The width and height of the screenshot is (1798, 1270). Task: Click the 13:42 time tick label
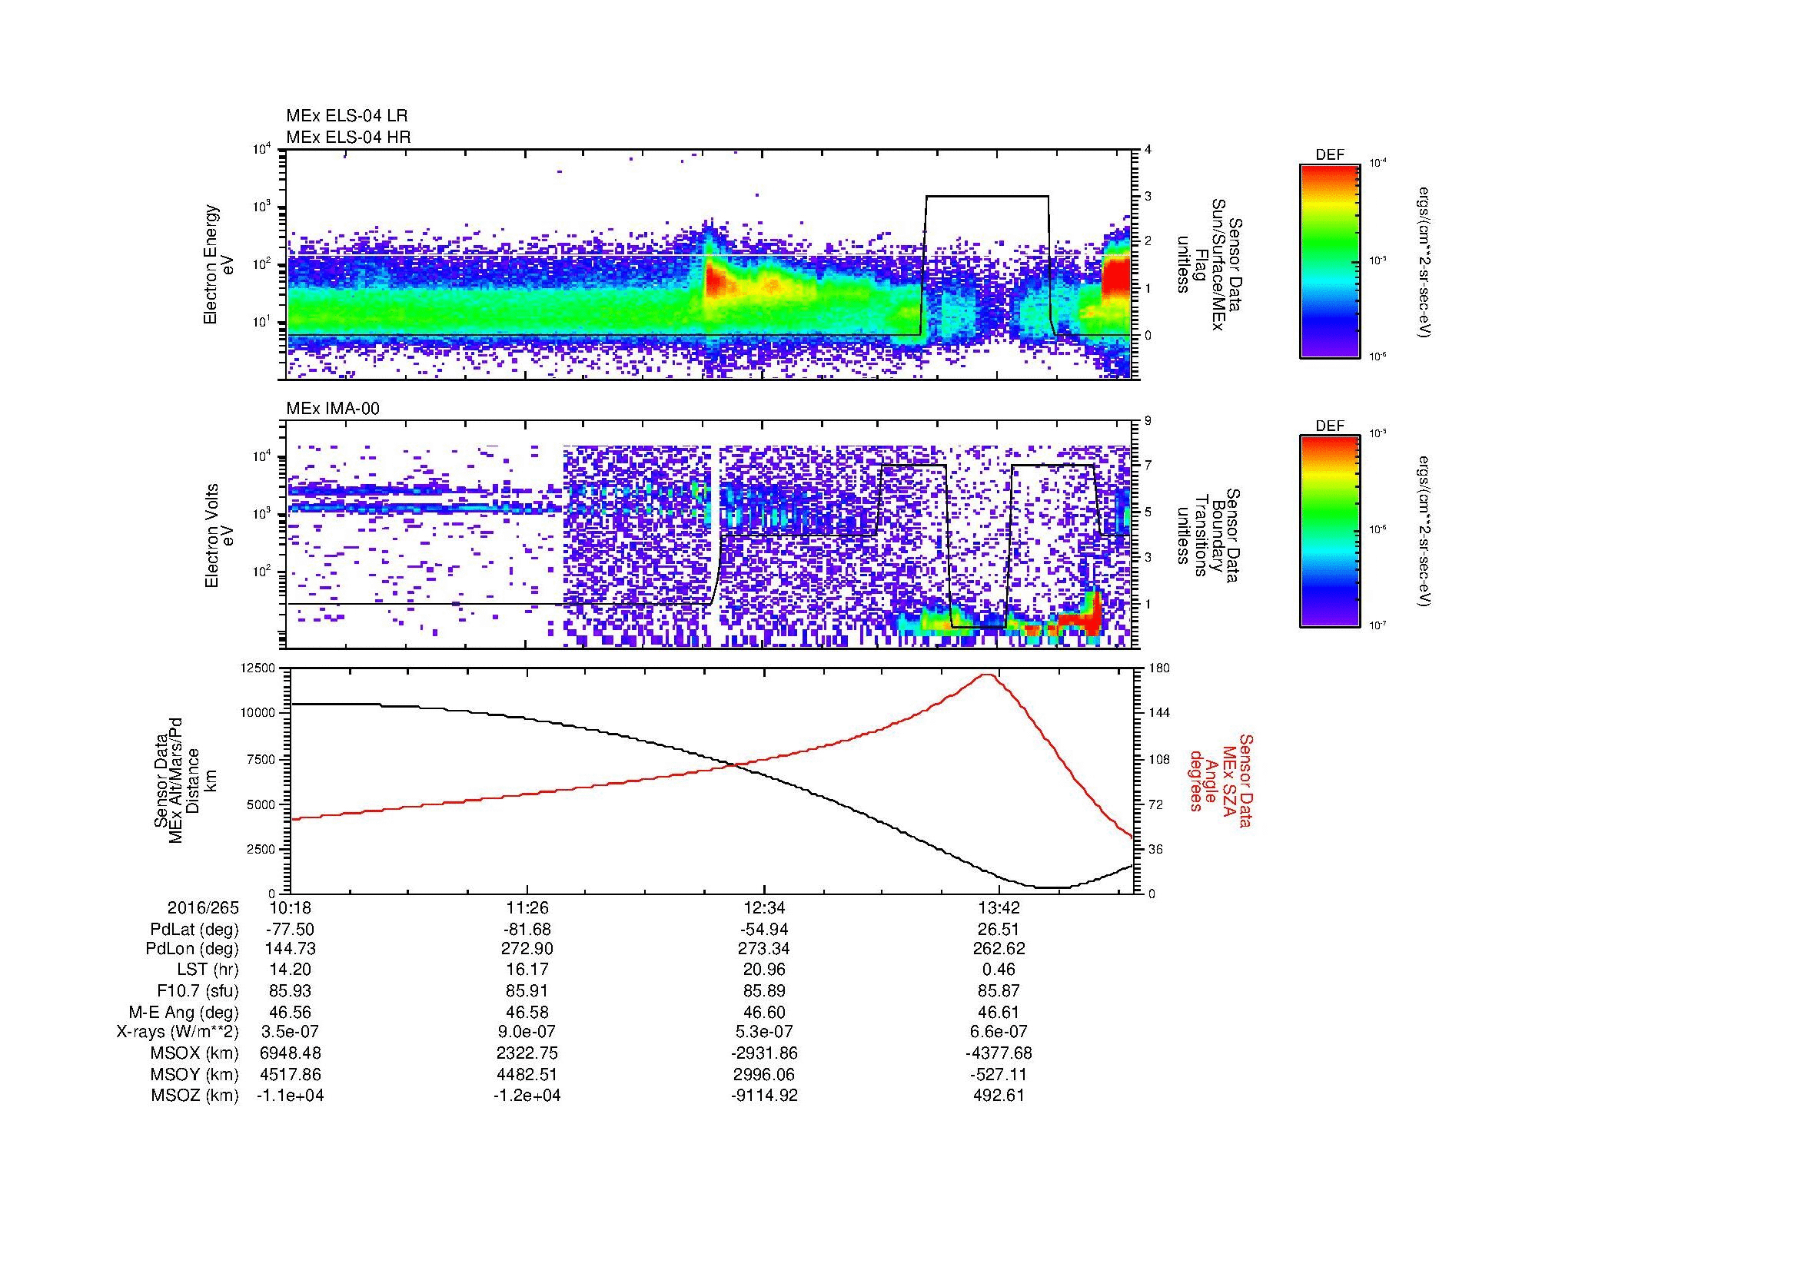click(x=999, y=907)
